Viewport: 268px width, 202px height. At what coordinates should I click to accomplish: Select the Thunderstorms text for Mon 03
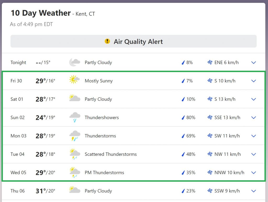tap(100, 136)
